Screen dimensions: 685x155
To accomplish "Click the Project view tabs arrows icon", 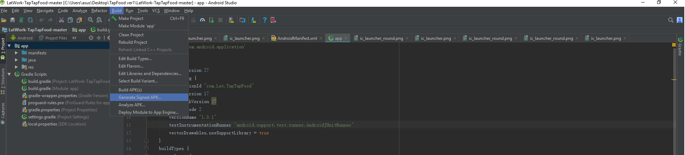I will [x=74, y=38].
